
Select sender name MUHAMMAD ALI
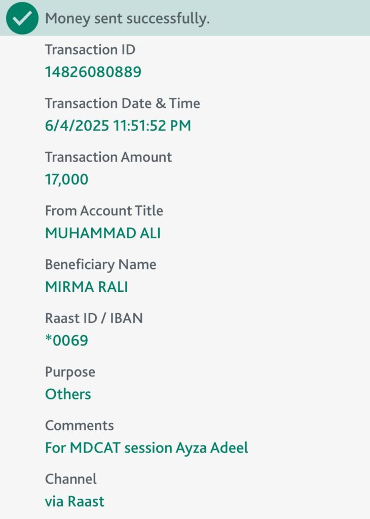tap(103, 233)
